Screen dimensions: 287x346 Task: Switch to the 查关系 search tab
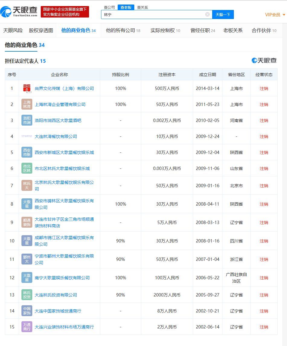142,8
